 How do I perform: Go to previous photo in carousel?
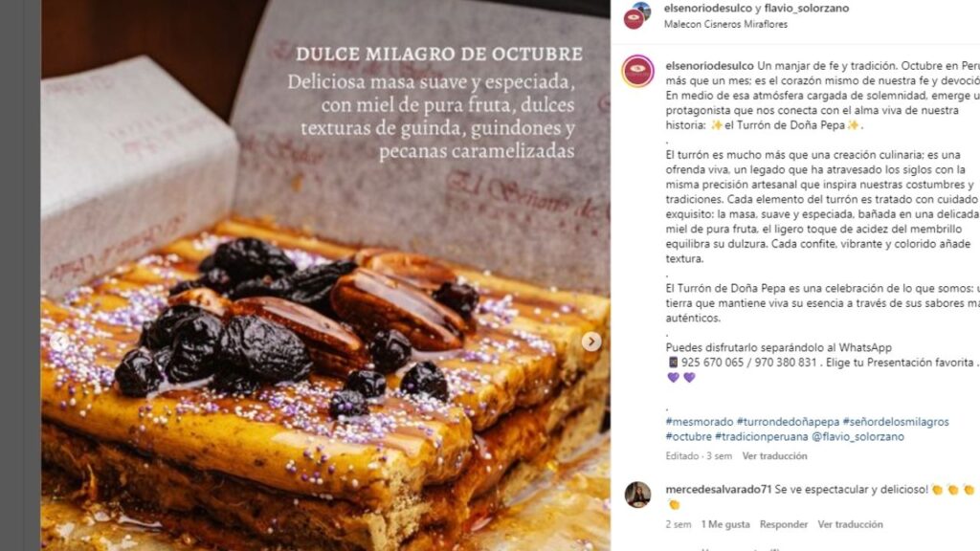point(58,342)
